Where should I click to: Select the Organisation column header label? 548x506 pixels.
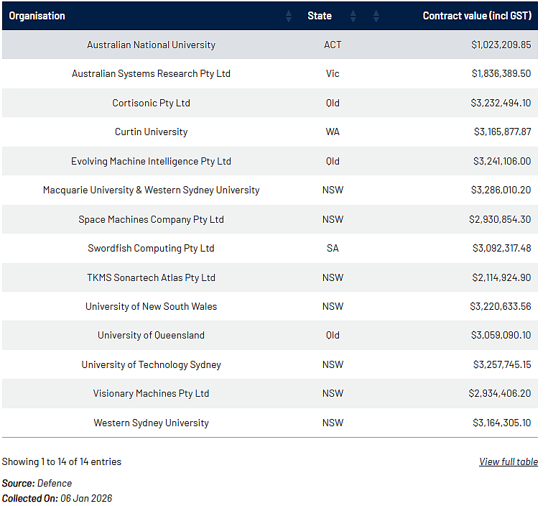point(37,16)
